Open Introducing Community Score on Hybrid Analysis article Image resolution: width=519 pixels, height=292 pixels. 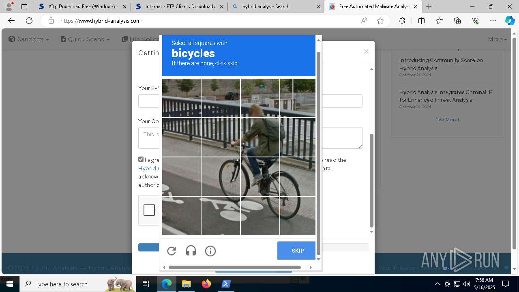tap(441, 64)
